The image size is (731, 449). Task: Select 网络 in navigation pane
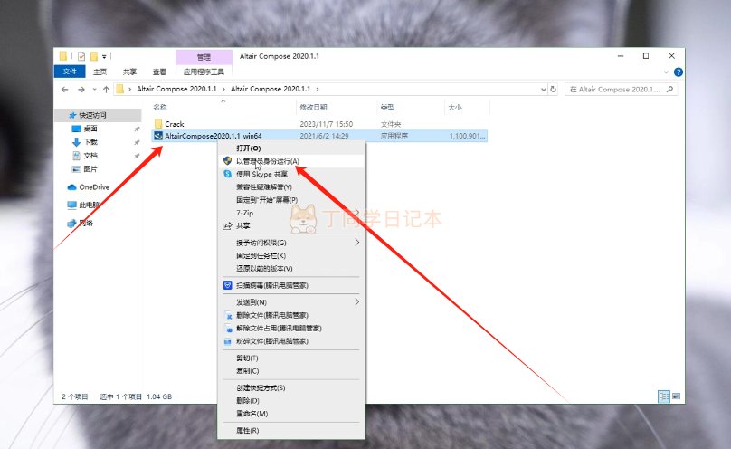[x=86, y=223]
